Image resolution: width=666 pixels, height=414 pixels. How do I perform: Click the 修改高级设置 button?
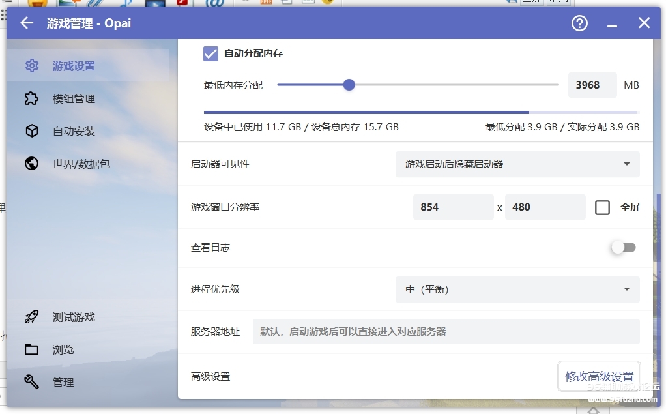(599, 376)
